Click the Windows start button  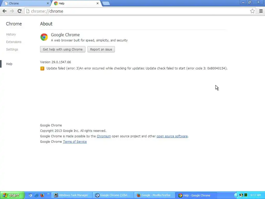pos(12,195)
